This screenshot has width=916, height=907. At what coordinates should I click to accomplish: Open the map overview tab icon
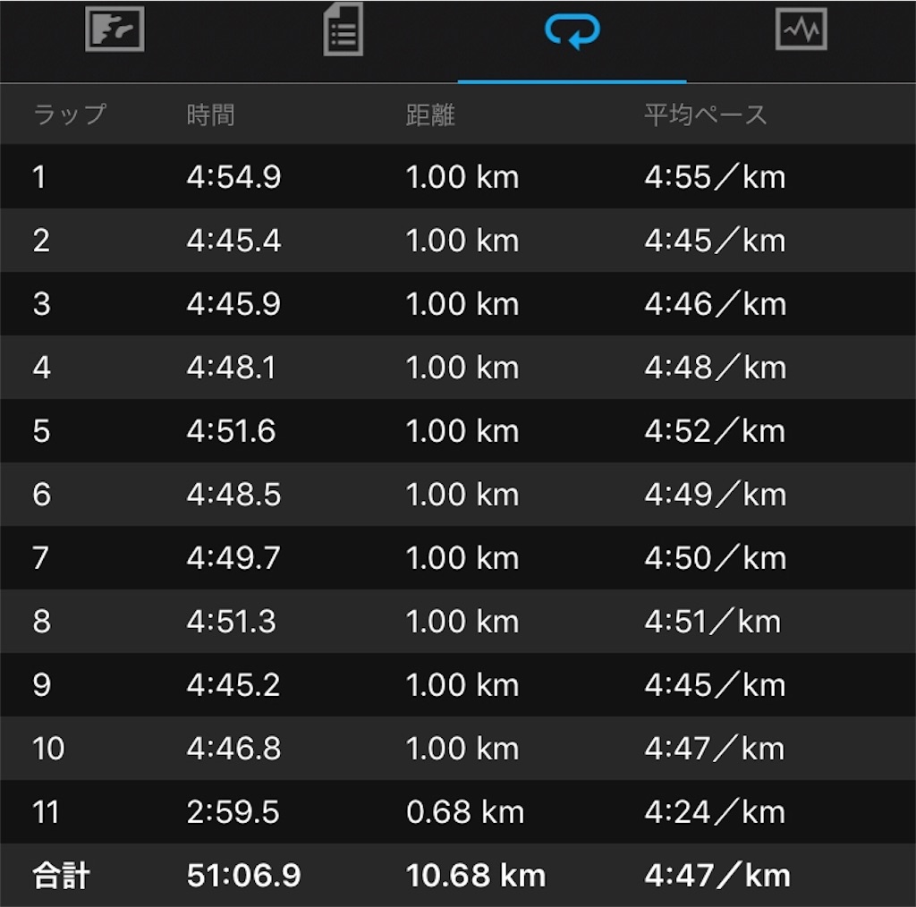coord(114,30)
